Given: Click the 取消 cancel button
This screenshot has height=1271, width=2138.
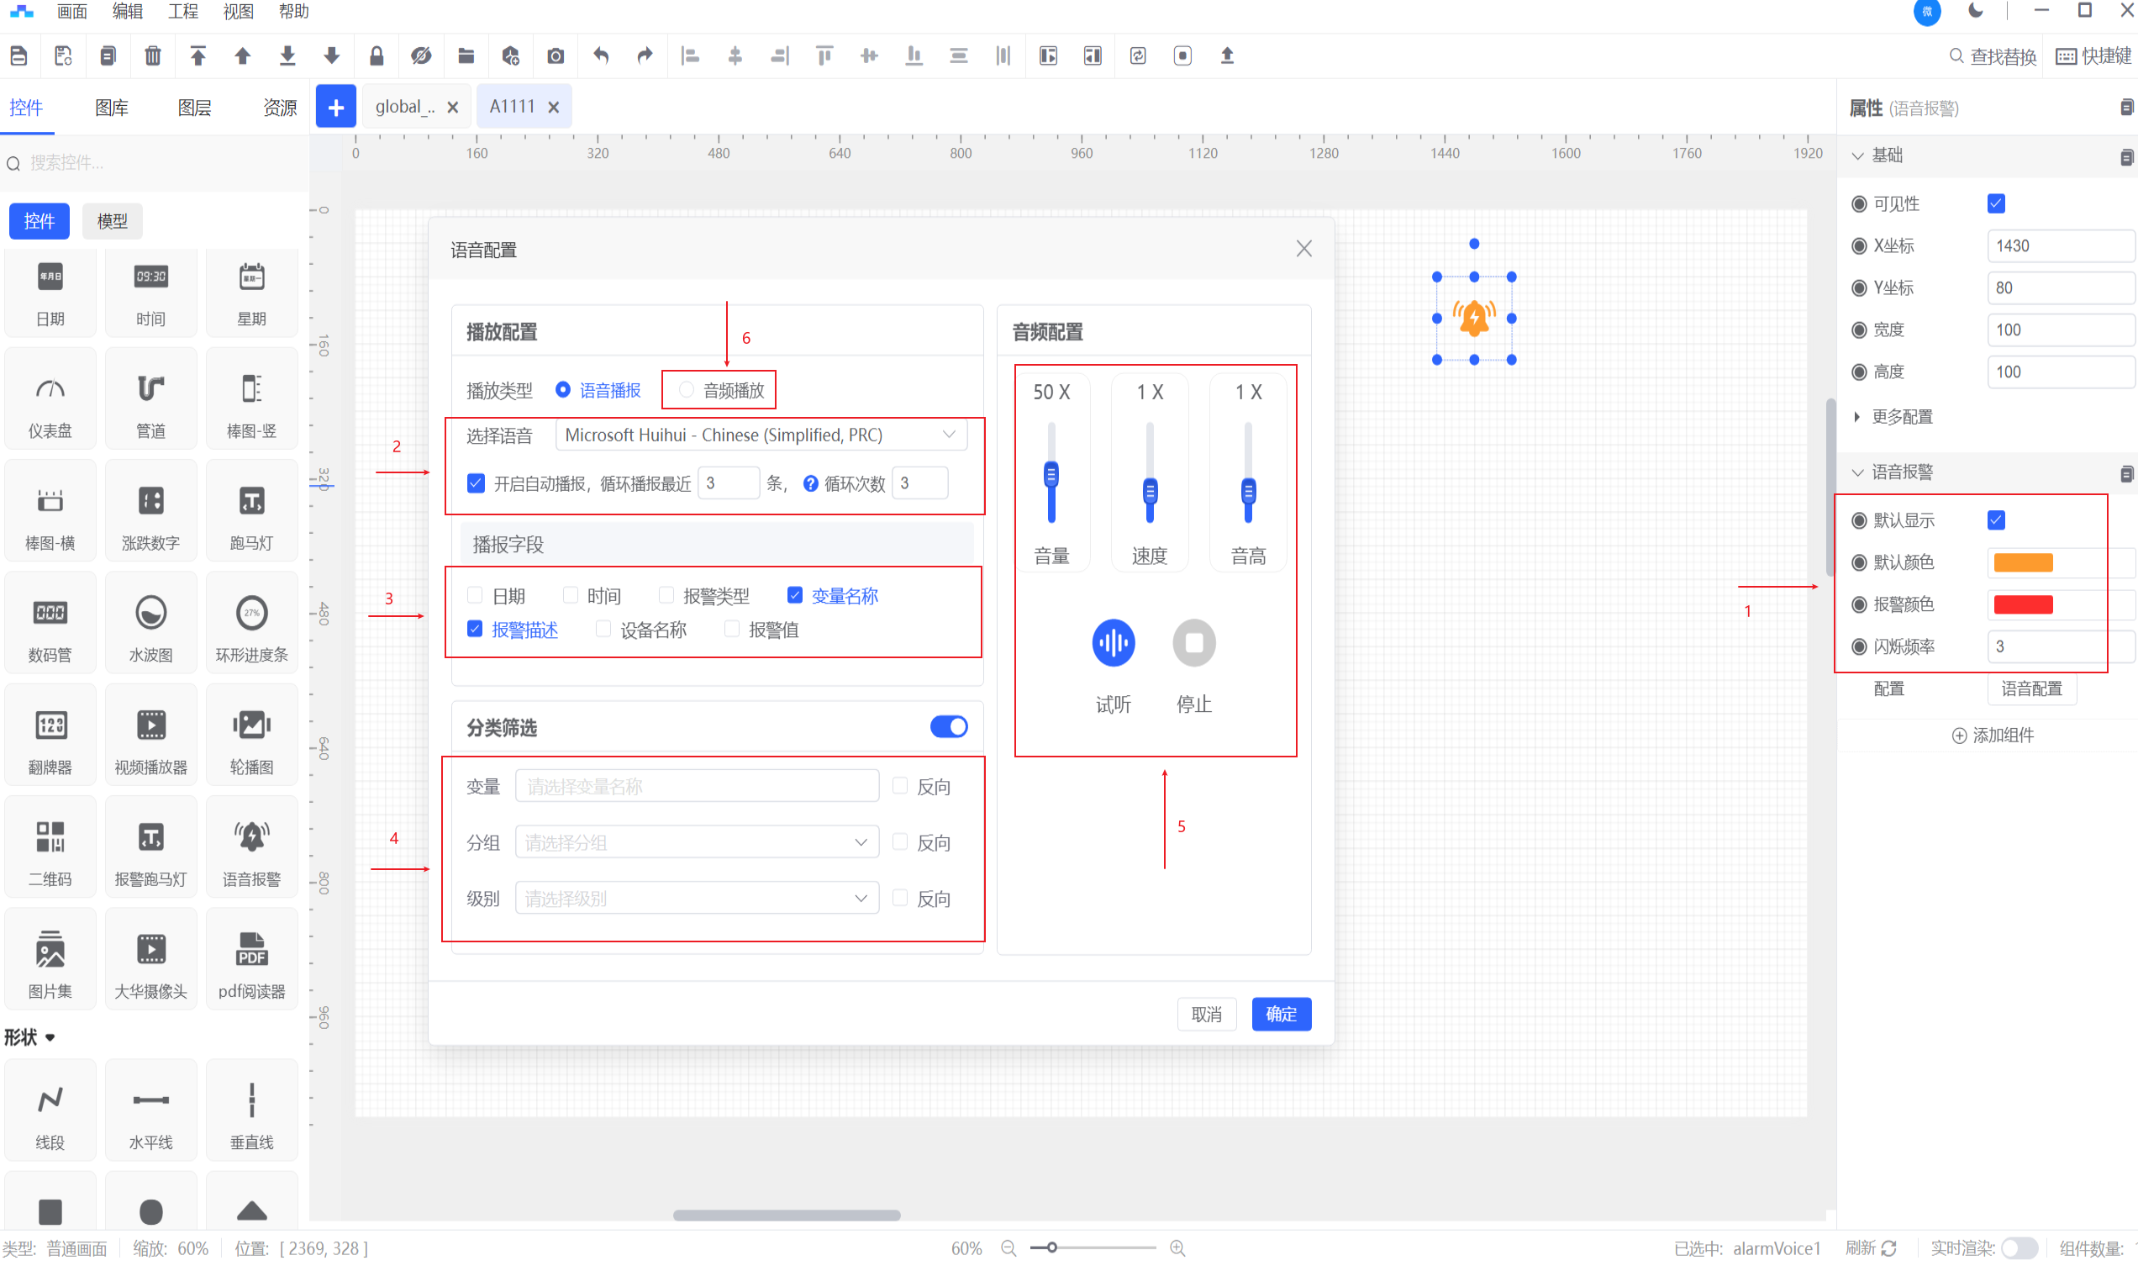Looking at the screenshot, I should pyautogui.click(x=1206, y=1014).
